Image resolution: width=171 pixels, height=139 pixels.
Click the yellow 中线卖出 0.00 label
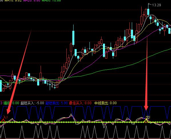106,103
